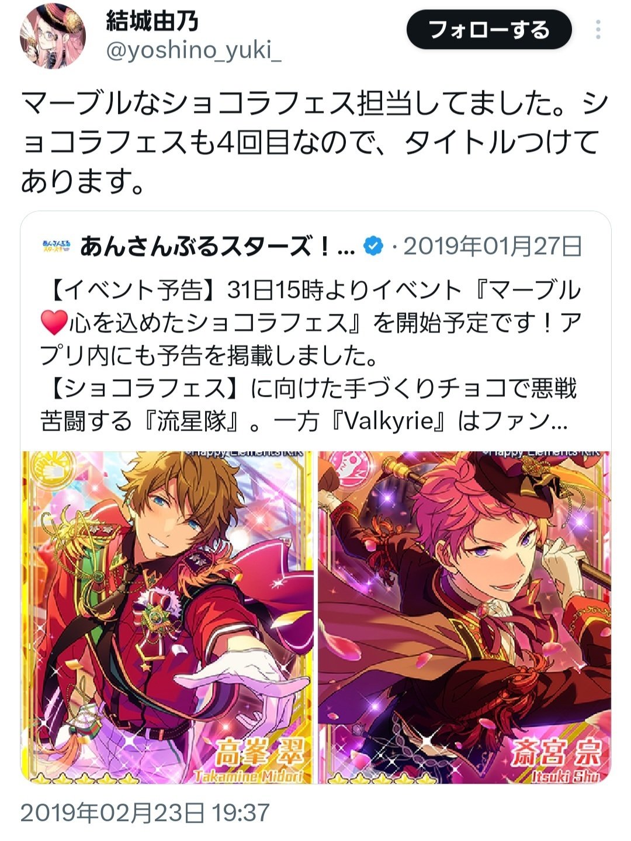Click the あんさんぶるスターズ account logo icon
631x841 pixels.
[56, 246]
